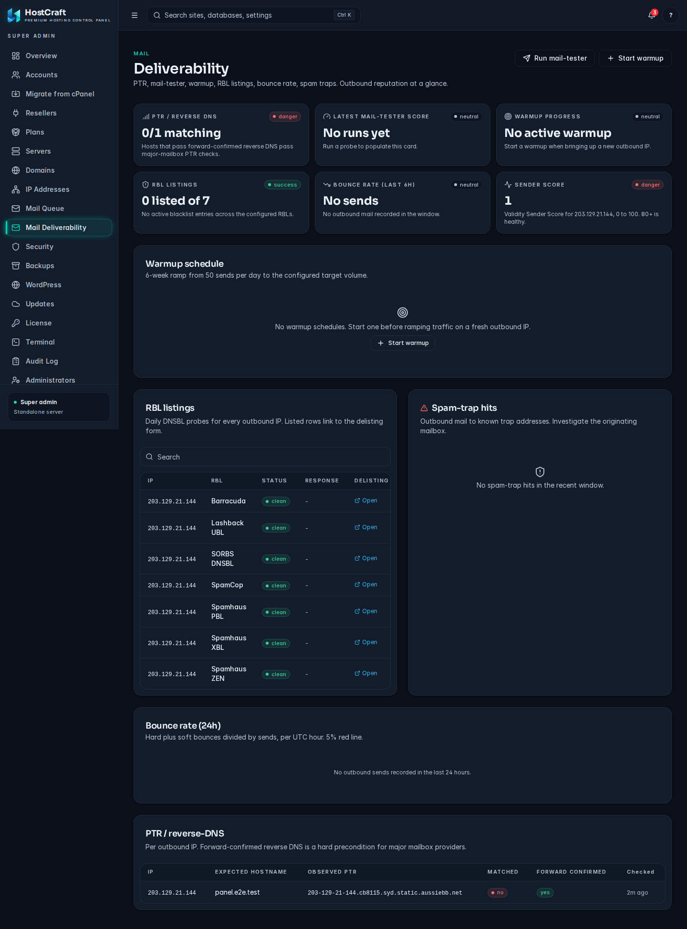Click the Terminal icon in sidebar
Viewport: 687px width, 929px height.
(16, 342)
